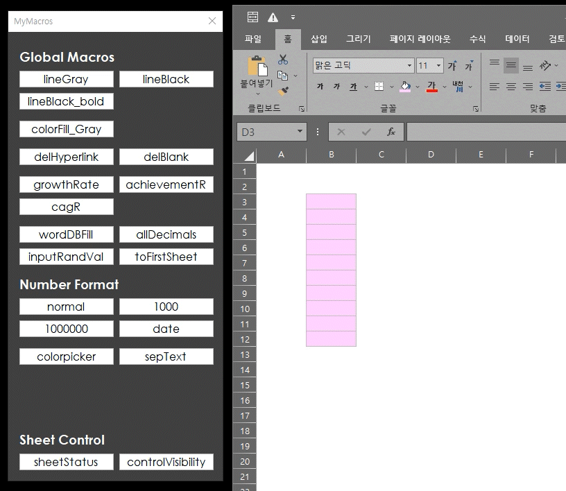The height and width of the screenshot is (491, 566).
Task: Run delHyperlink macro
Action: (x=67, y=157)
